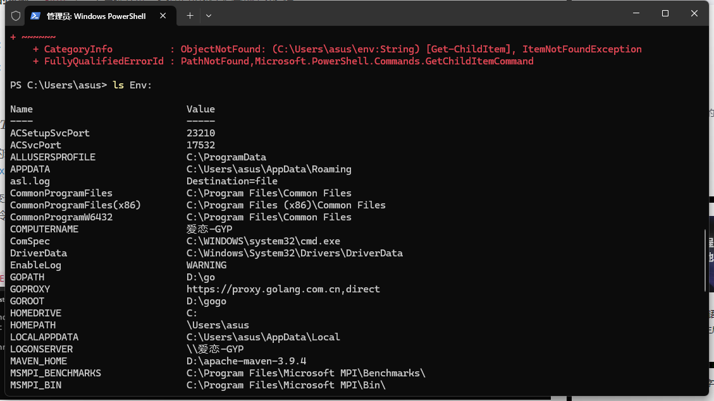Click the DriverData variable name
714x401 pixels.
[x=39, y=253]
